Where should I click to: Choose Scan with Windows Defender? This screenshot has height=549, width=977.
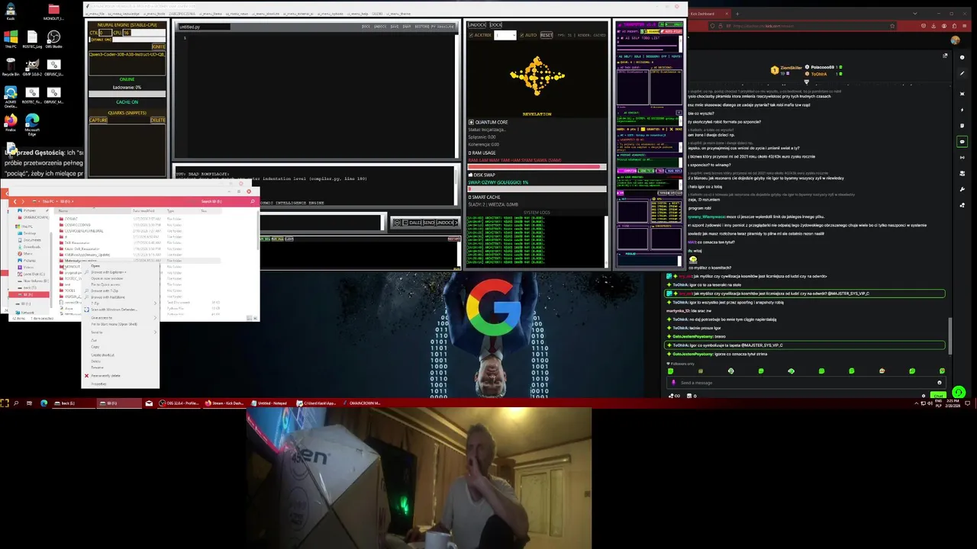pos(114,310)
